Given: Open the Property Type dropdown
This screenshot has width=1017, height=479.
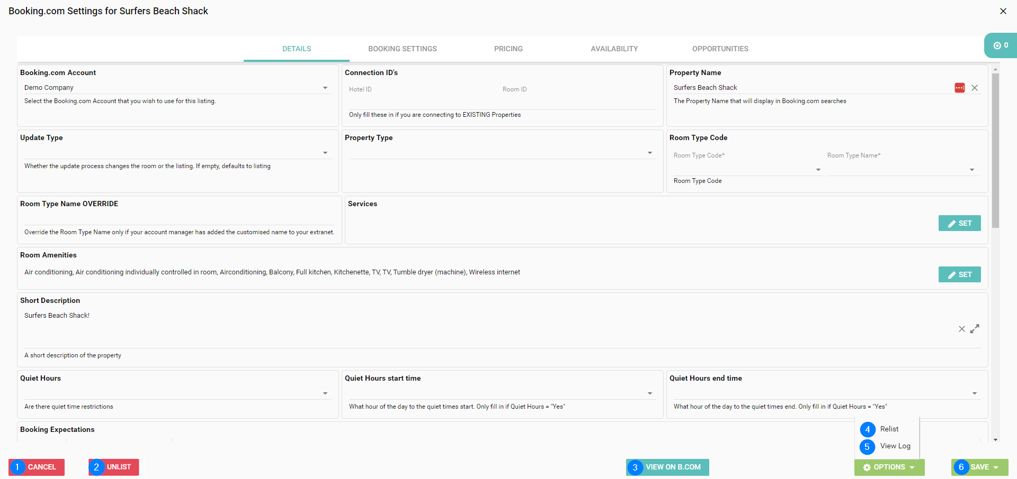Looking at the screenshot, I should 650,153.
